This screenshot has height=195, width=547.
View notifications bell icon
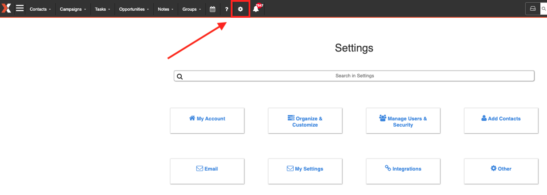[256, 9]
